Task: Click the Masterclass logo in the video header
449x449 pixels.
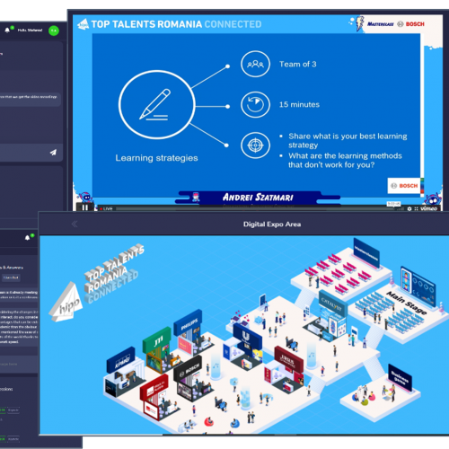Action: coord(380,24)
